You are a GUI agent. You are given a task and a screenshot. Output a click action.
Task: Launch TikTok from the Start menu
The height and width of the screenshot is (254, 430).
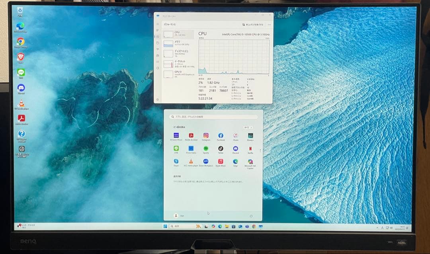[x=221, y=148]
